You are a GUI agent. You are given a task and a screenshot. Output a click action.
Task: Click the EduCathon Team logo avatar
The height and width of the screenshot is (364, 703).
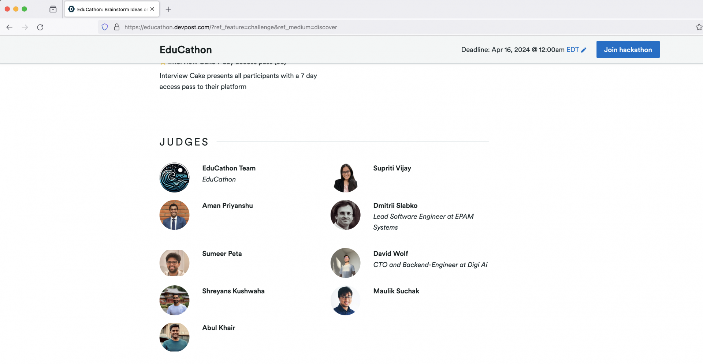[x=175, y=177]
